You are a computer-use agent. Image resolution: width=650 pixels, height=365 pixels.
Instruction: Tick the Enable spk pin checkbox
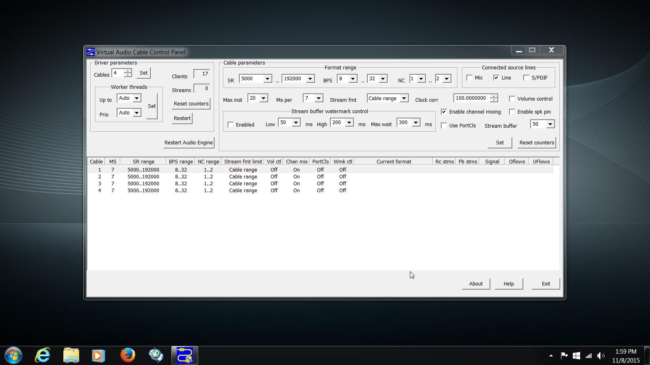pos(512,112)
